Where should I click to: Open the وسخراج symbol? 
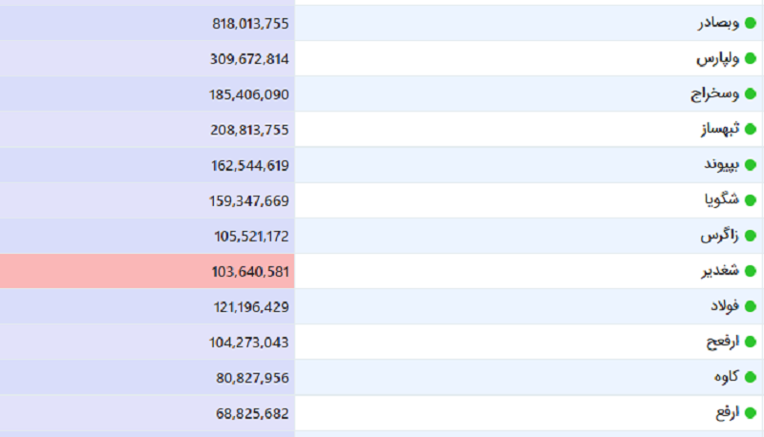click(714, 94)
